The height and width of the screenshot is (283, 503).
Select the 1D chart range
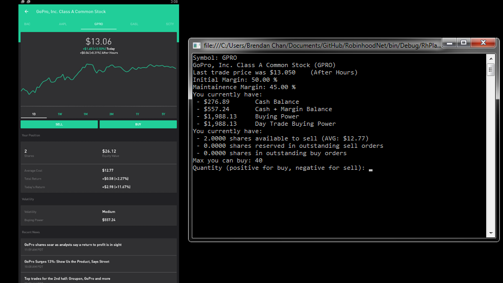(x=34, y=114)
